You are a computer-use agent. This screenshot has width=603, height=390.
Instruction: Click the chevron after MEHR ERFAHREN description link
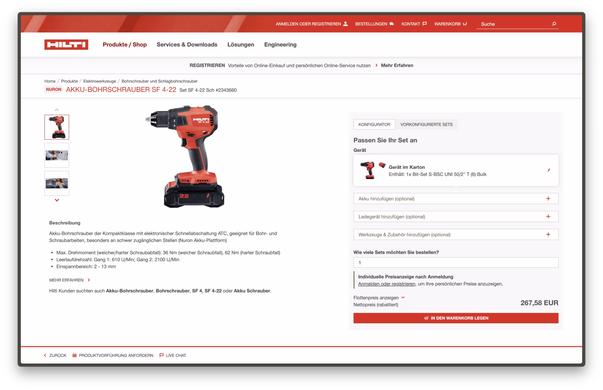[89, 280]
